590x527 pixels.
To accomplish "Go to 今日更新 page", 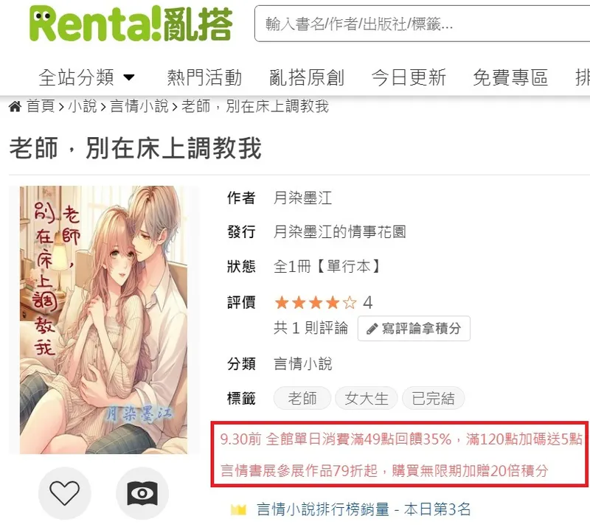I will pos(409,77).
